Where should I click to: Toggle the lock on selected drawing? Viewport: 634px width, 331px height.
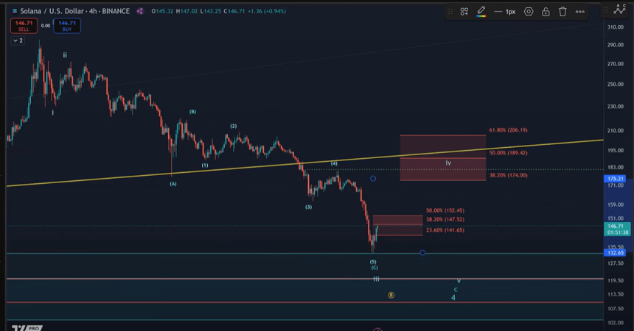point(546,12)
